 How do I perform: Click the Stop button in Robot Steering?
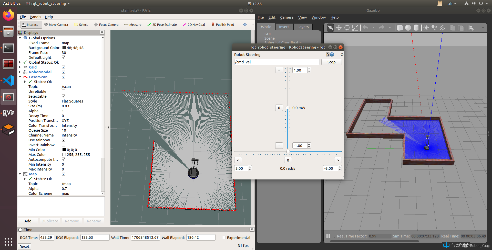click(x=331, y=62)
